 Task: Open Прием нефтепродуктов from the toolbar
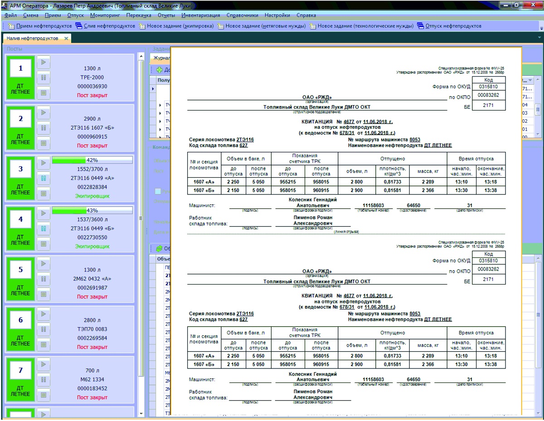(x=40, y=26)
